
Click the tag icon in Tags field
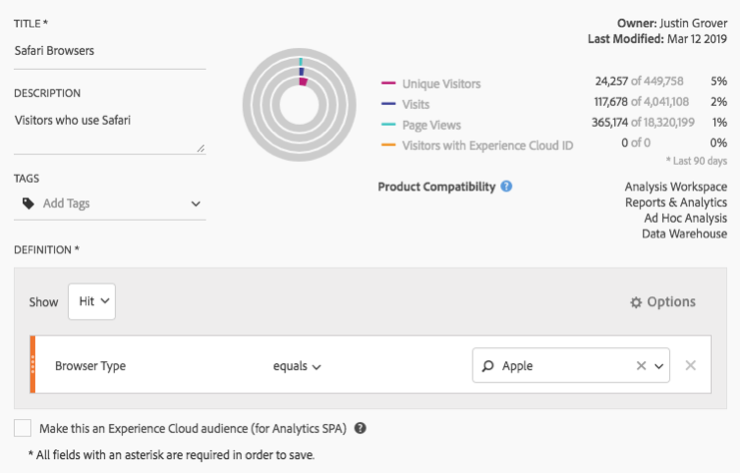[28, 204]
